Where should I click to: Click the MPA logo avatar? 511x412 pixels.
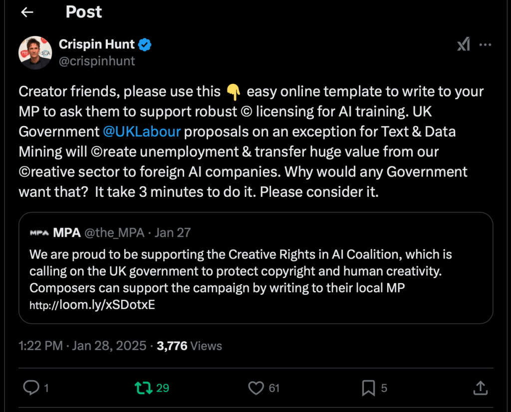pyautogui.click(x=39, y=233)
